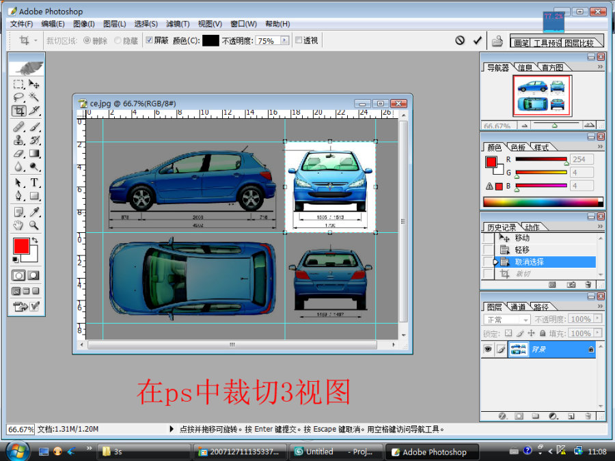This screenshot has height=461, width=615.
Task: Open the crop shield color swatch
Action: (210, 40)
